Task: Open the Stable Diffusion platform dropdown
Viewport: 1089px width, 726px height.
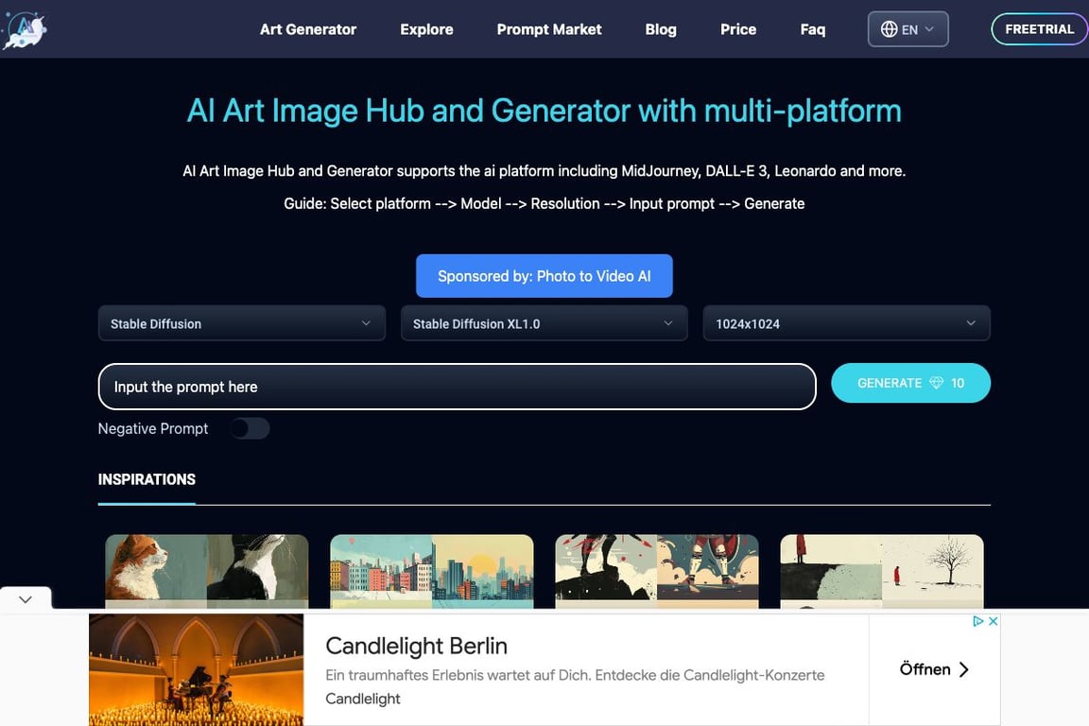Action: (242, 323)
